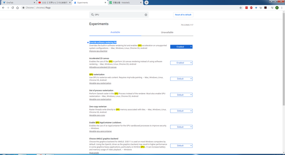The width and height of the screenshot is (285, 155).
Task: Open the Unavailable flags tab
Action: tap(167, 32)
